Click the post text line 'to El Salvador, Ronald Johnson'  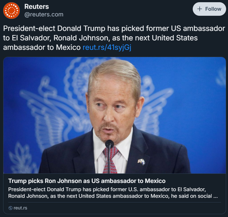click(100, 38)
